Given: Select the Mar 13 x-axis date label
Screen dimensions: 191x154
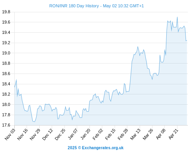Looking at the screenshot, I should tap(135, 134).
